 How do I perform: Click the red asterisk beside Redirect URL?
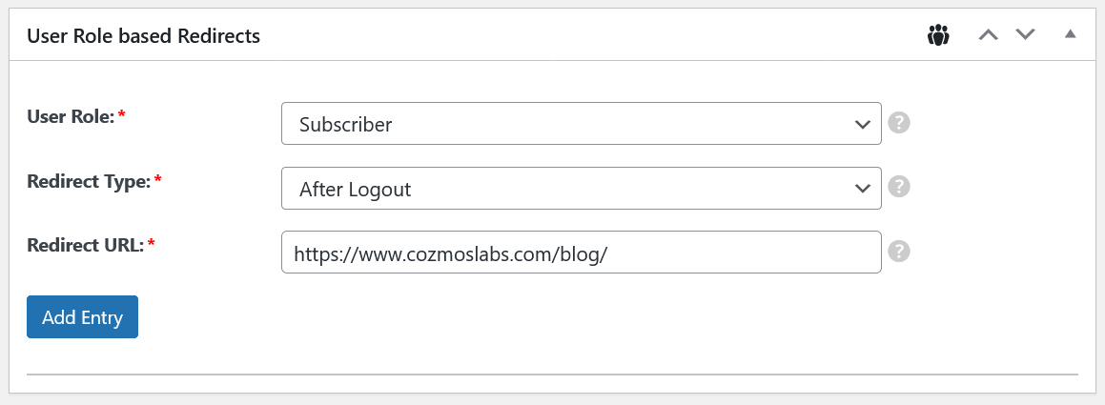(151, 244)
